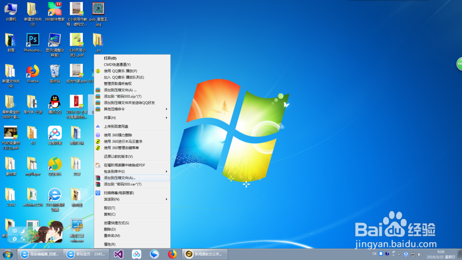The width and height of the screenshot is (462, 260).
Task: Choose 扫描病毒(电脑管家) menu entry
Action: [132, 193]
